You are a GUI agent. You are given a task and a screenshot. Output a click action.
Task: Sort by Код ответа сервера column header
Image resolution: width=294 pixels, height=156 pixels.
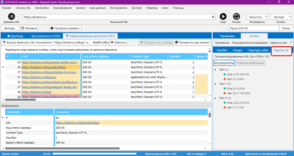pos(106,56)
